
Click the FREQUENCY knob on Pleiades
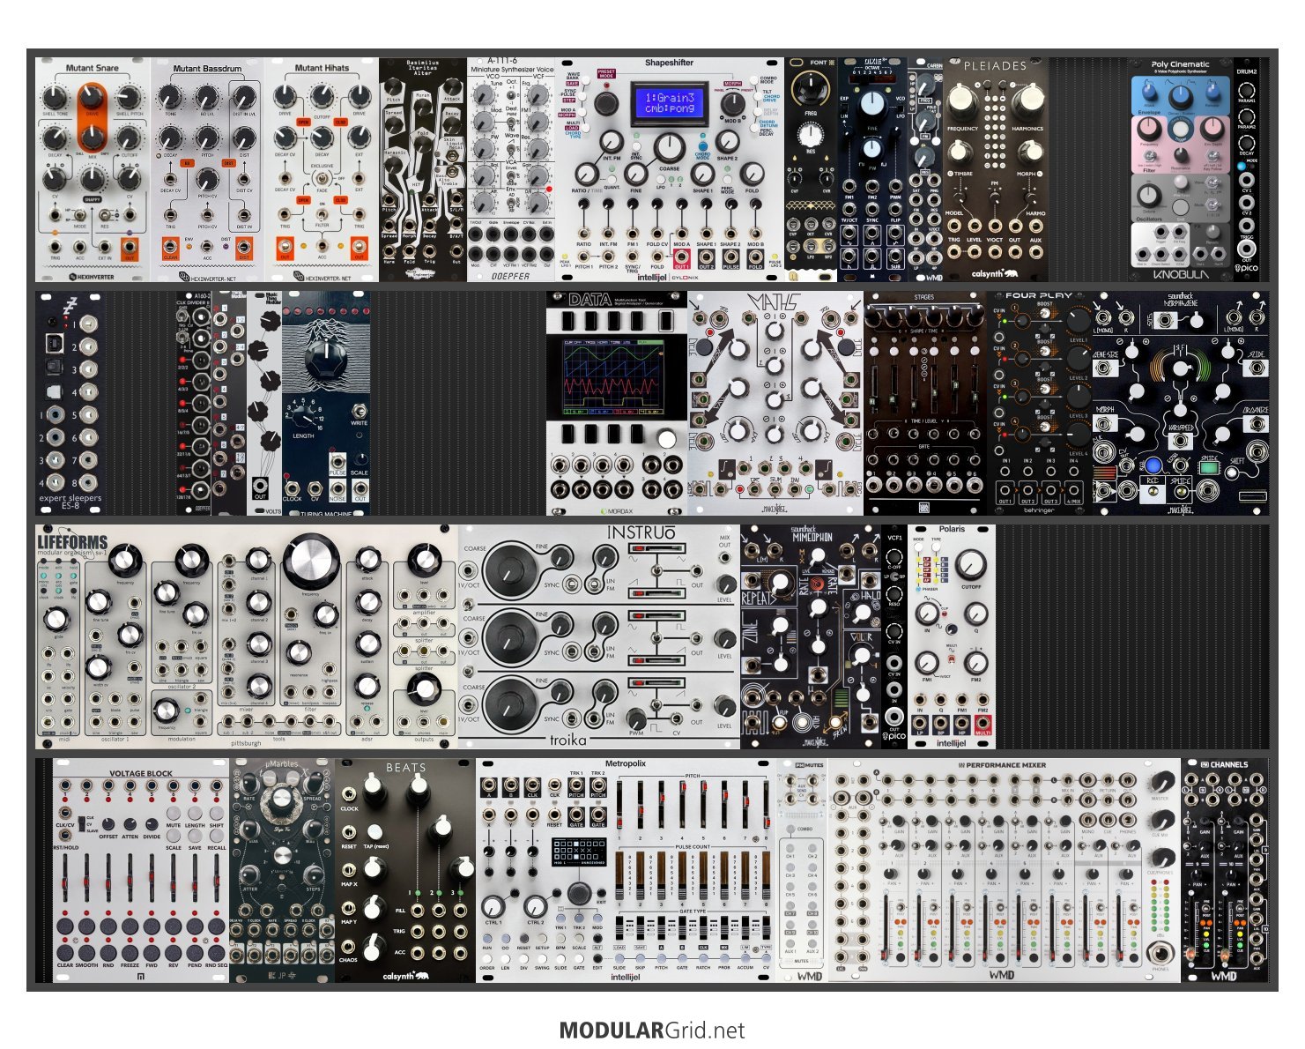tap(961, 100)
